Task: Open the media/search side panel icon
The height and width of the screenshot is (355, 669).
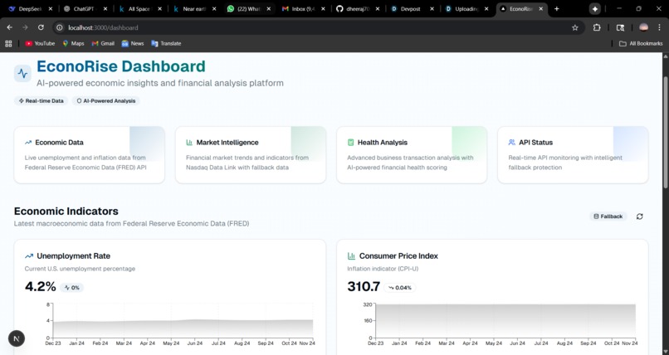Action: 620,27
